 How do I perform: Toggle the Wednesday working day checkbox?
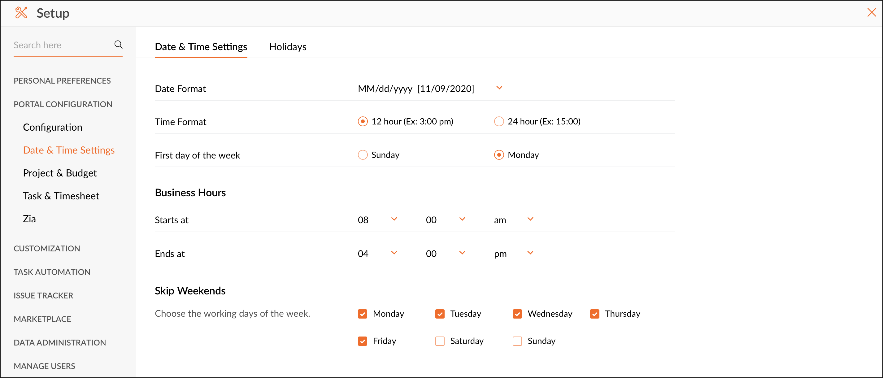pos(517,314)
